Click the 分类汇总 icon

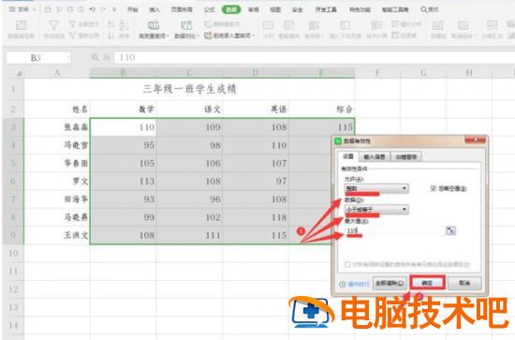point(492,25)
